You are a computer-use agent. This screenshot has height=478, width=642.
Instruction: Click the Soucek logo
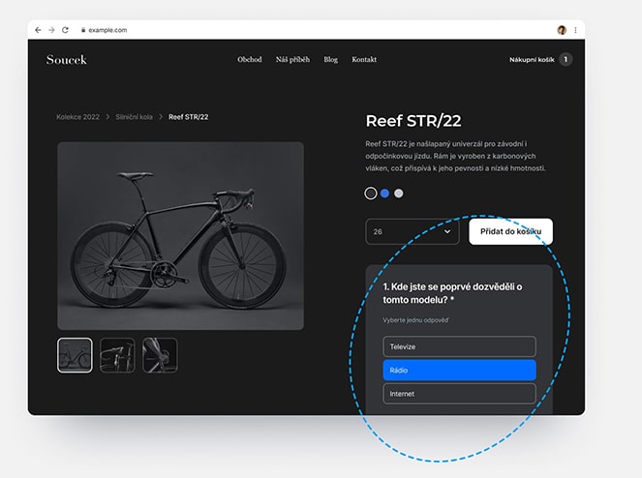(66, 60)
